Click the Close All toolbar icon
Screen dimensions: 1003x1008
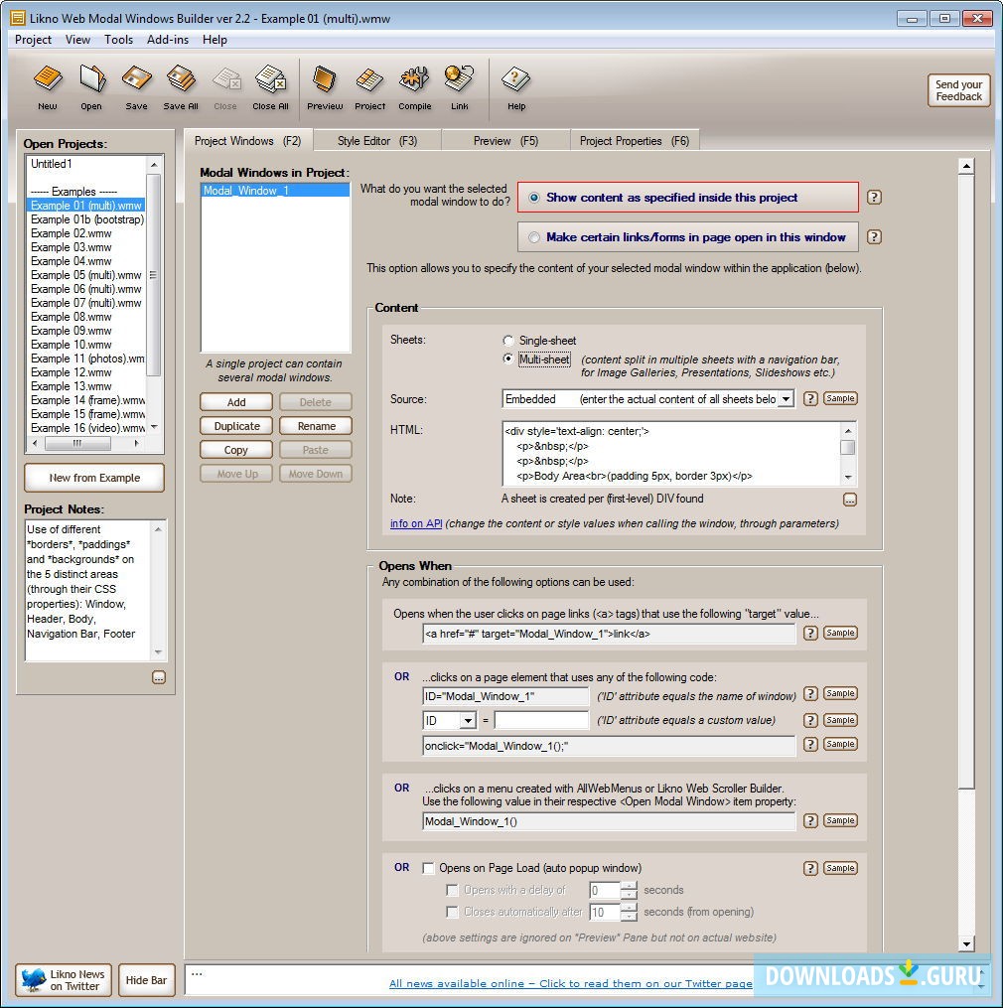(x=270, y=87)
